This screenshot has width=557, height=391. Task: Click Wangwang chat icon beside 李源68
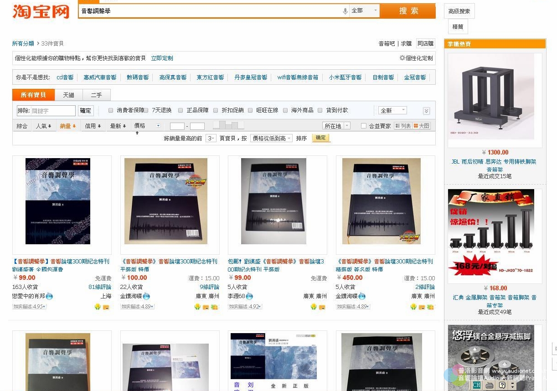[249, 296]
